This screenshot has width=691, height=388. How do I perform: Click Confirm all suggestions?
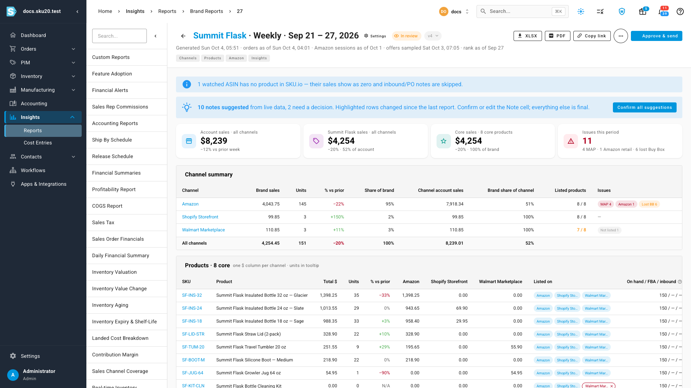point(645,107)
